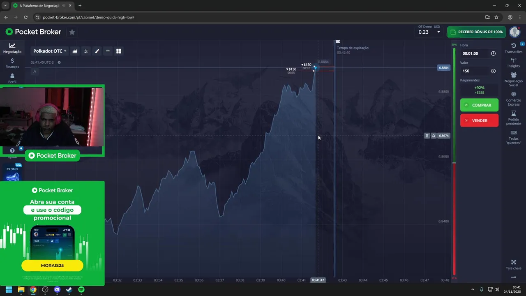Open the user avatar profile menu
Screen dimensions: 526x296
pyautogui.click(x=515, y=32)
